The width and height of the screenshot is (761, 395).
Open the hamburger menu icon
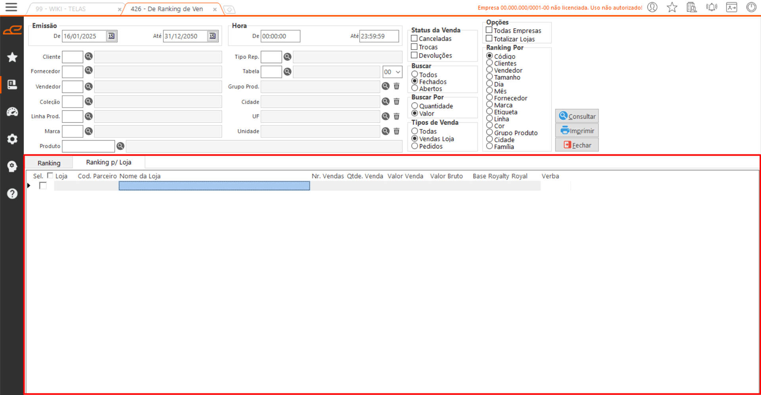11,8
